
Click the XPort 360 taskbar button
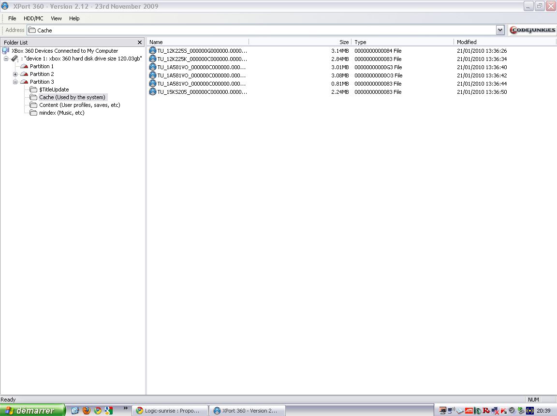(247, 411)
